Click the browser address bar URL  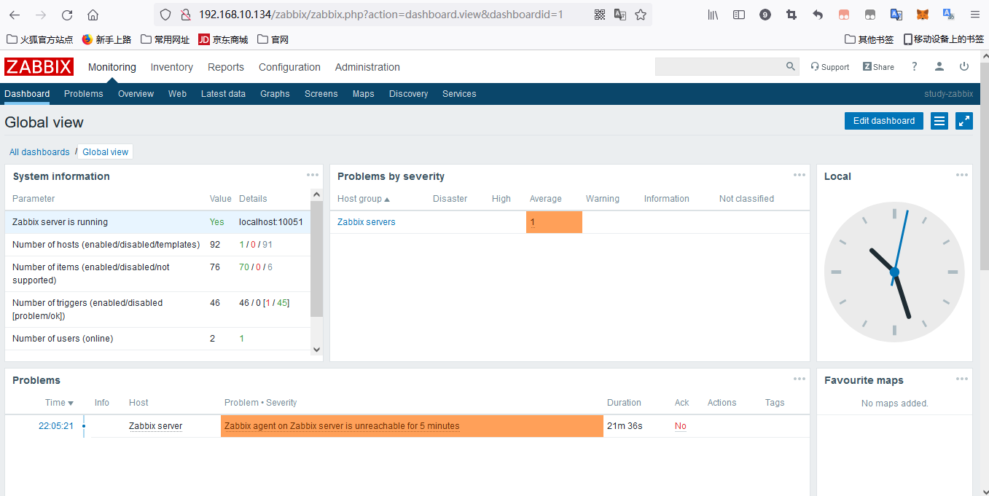click(x=381, y=15)
